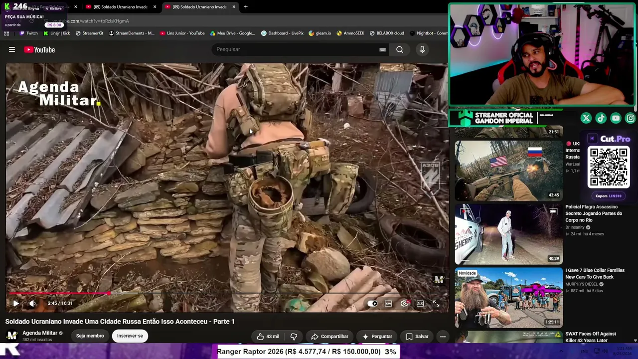Enter fullscreen mode
The image size is (638, 359).
(x=436, y=303)
